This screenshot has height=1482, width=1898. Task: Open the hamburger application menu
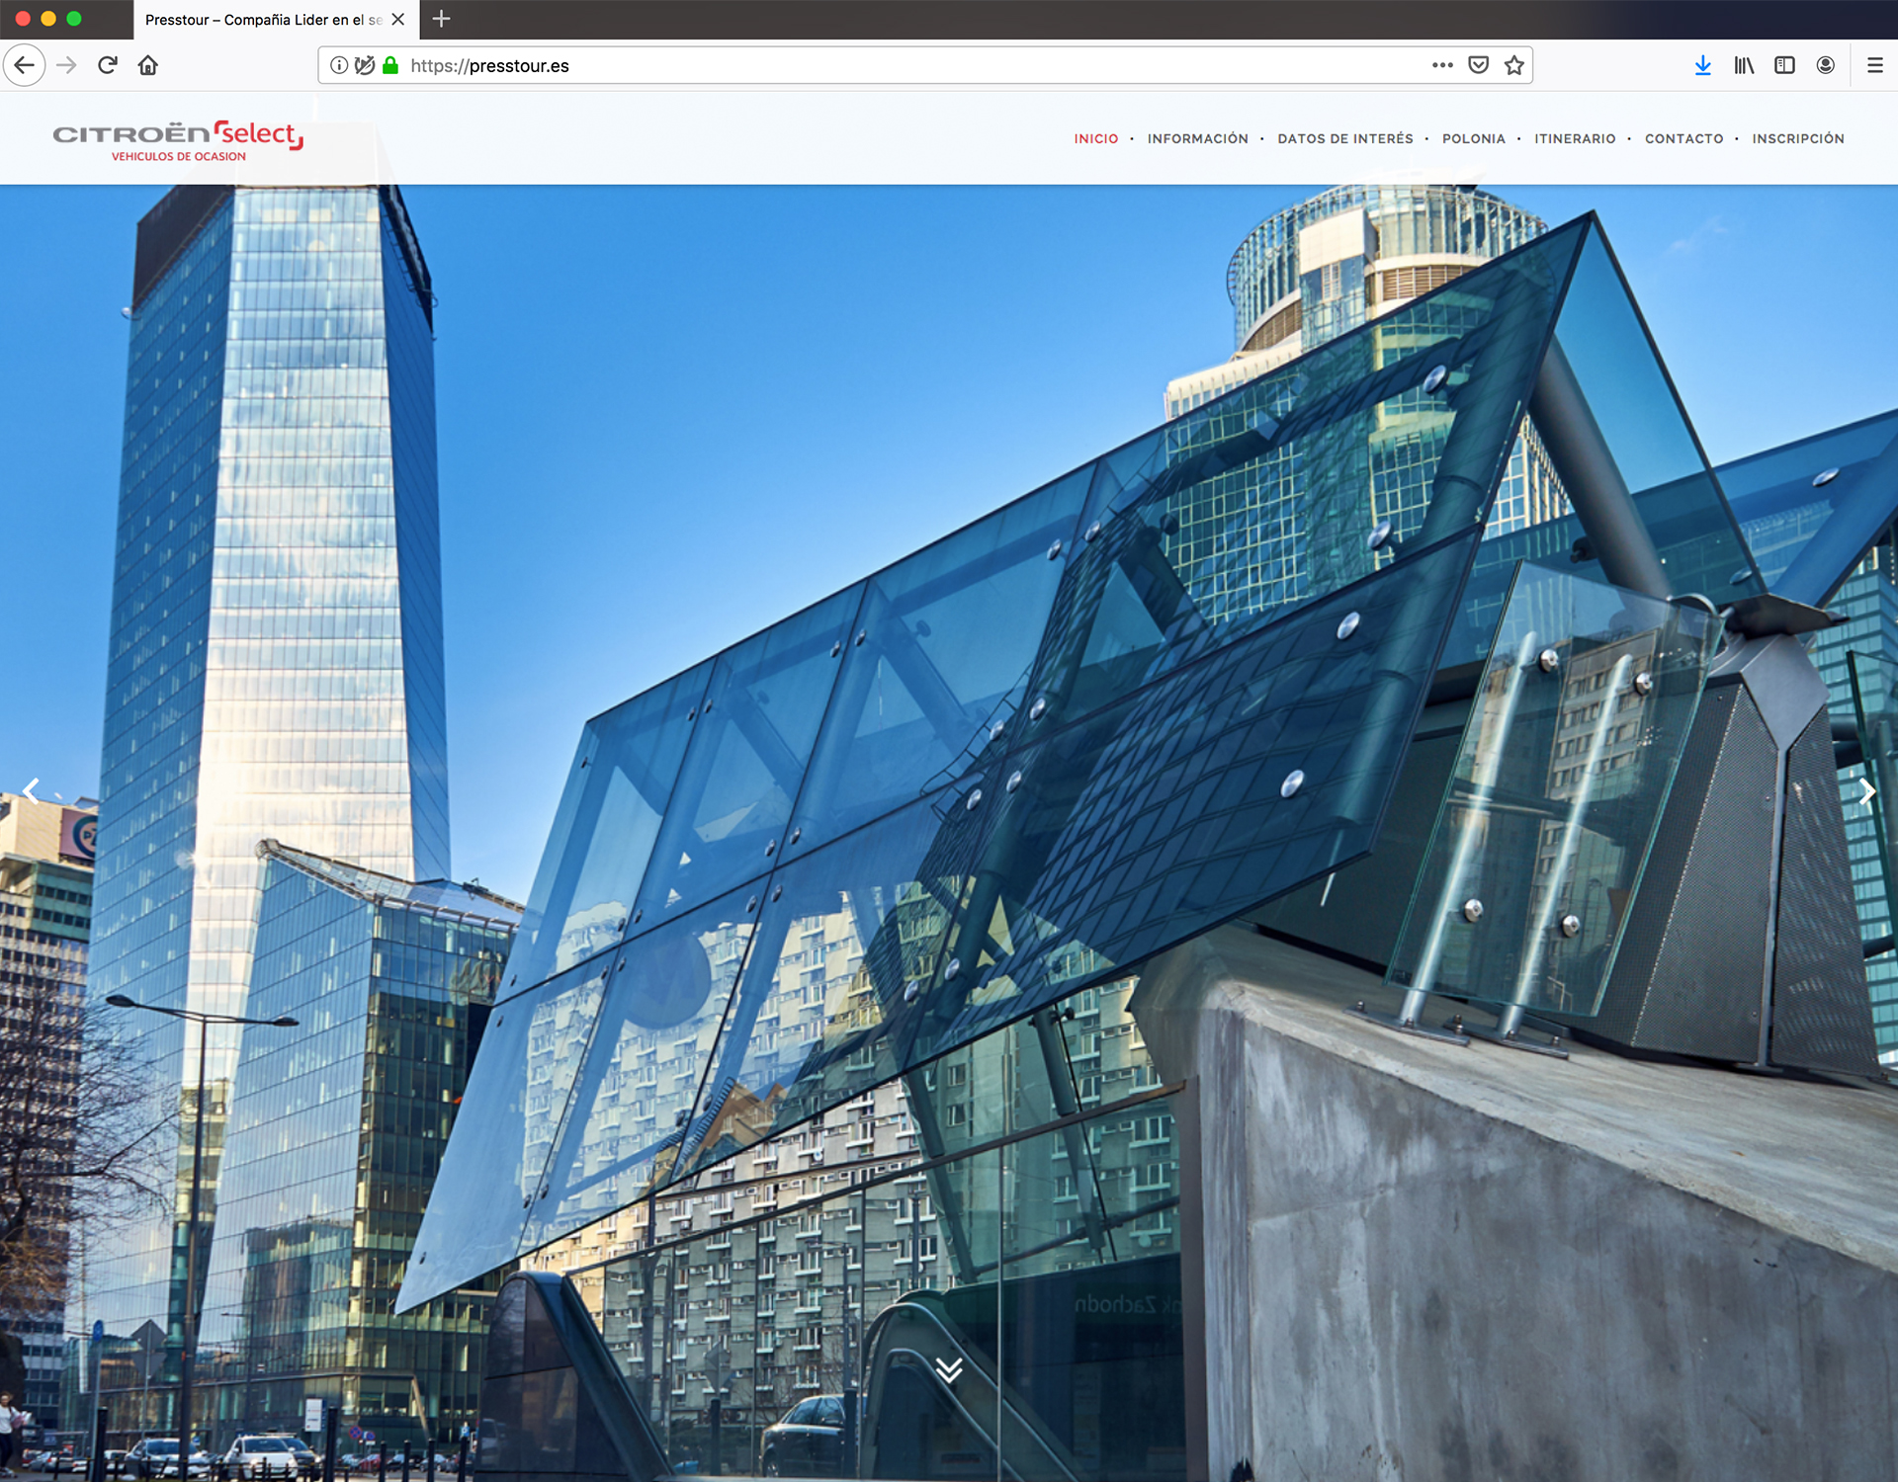1874,65
